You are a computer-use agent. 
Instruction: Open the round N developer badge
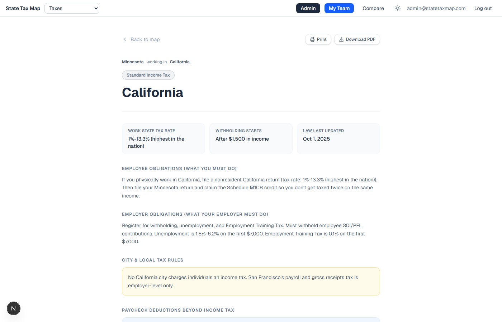[14, 308]
